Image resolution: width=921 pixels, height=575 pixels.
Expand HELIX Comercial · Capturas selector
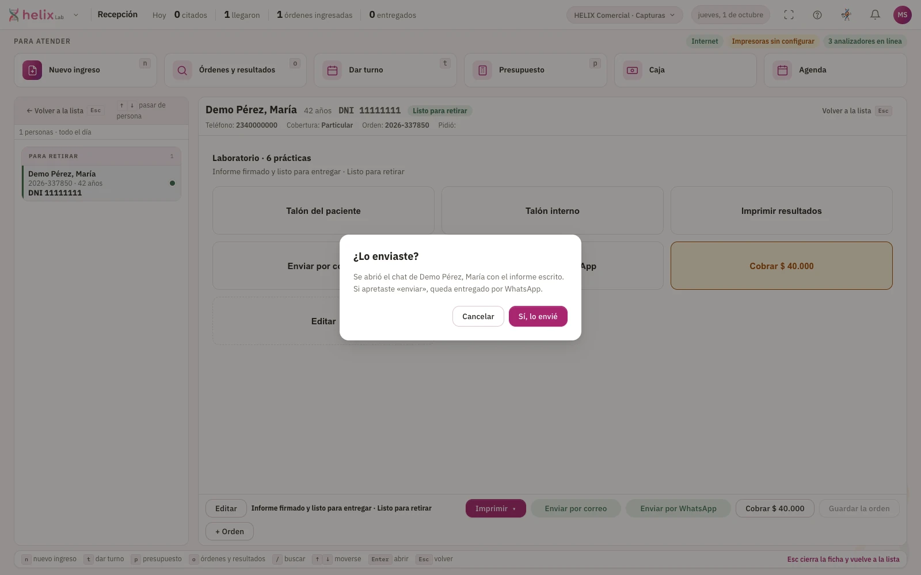click(625, 15)
